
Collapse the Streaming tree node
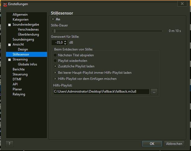9,60
